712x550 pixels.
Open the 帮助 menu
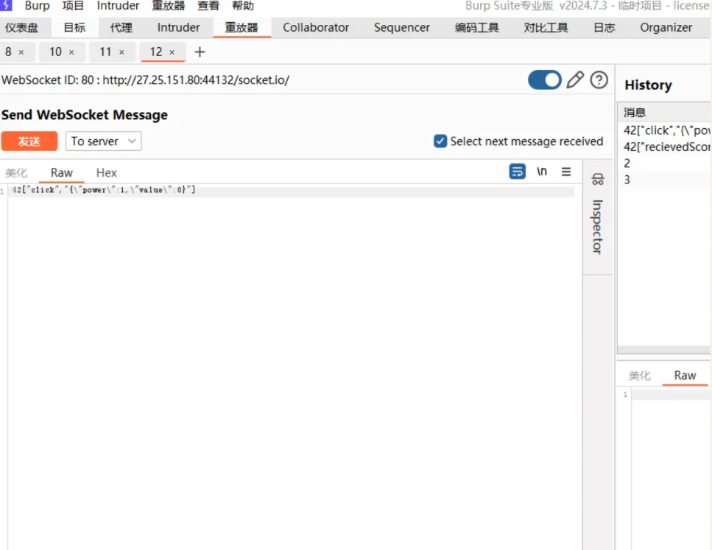point(243,5)
